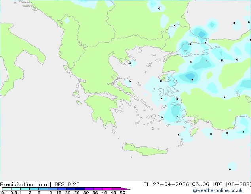Open the weatheronline.co.uk copyright link
Screen dimensions: 251x194
click(218, 190)
